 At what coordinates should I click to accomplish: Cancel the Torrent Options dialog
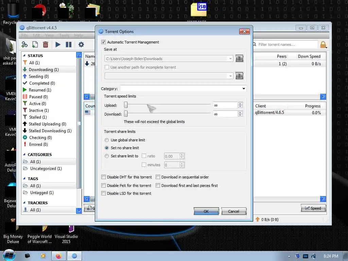(234, 211)
